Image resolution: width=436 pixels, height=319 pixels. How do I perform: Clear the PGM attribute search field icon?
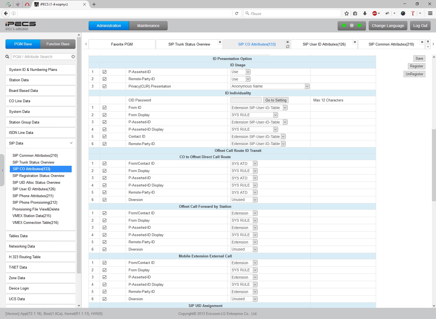(x=73, y=57)
